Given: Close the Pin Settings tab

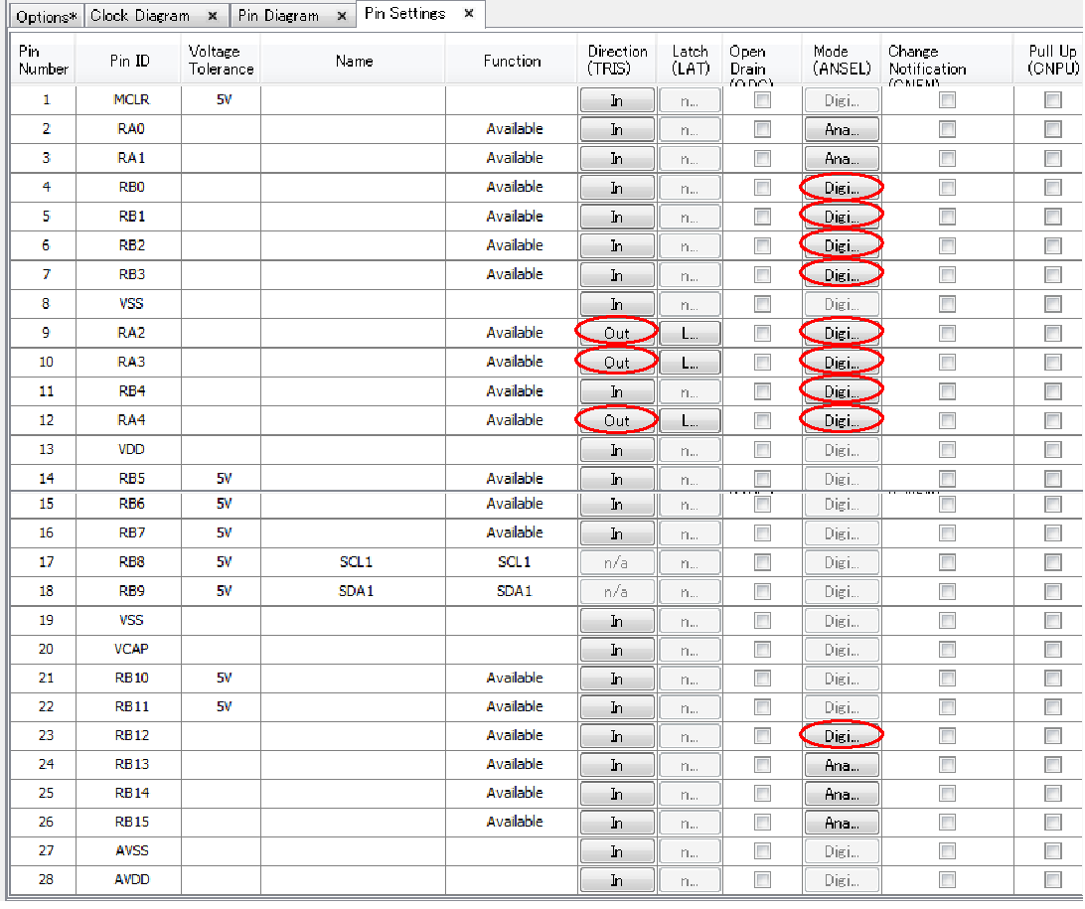Looking at the screenshot, I should click(x=469, y=14).
